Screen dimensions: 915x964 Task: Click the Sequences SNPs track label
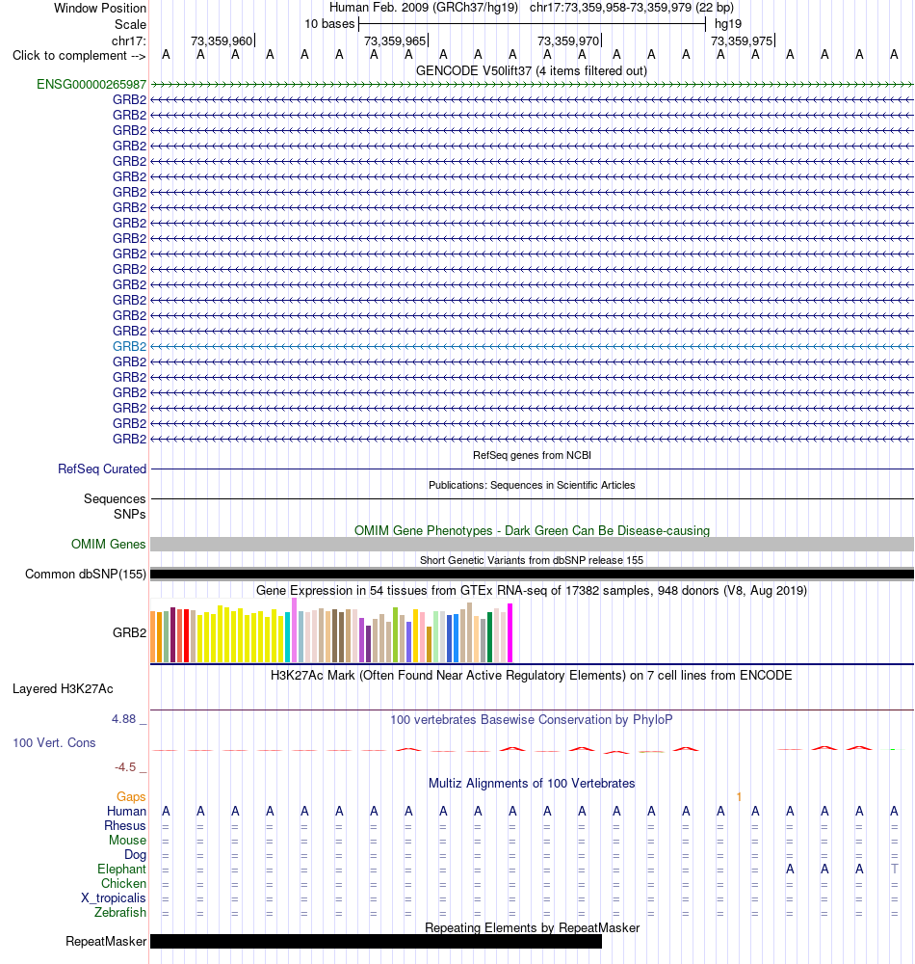click(115, 506)
